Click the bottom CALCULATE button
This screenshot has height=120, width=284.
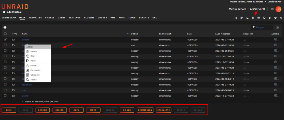click(164, 110)
